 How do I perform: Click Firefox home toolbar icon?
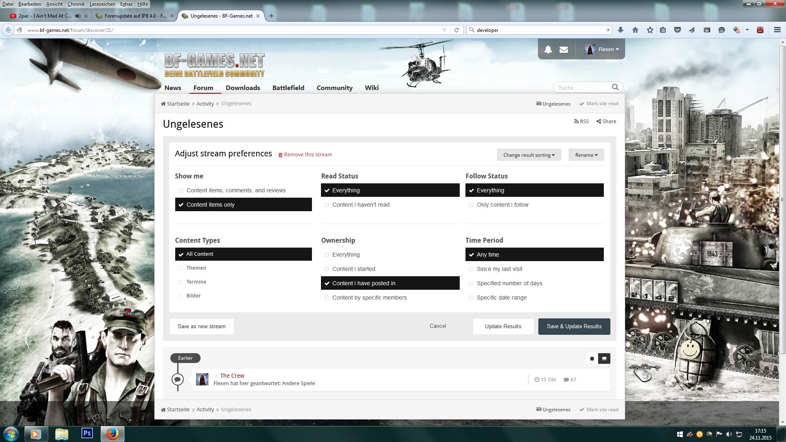click(635, 30)
